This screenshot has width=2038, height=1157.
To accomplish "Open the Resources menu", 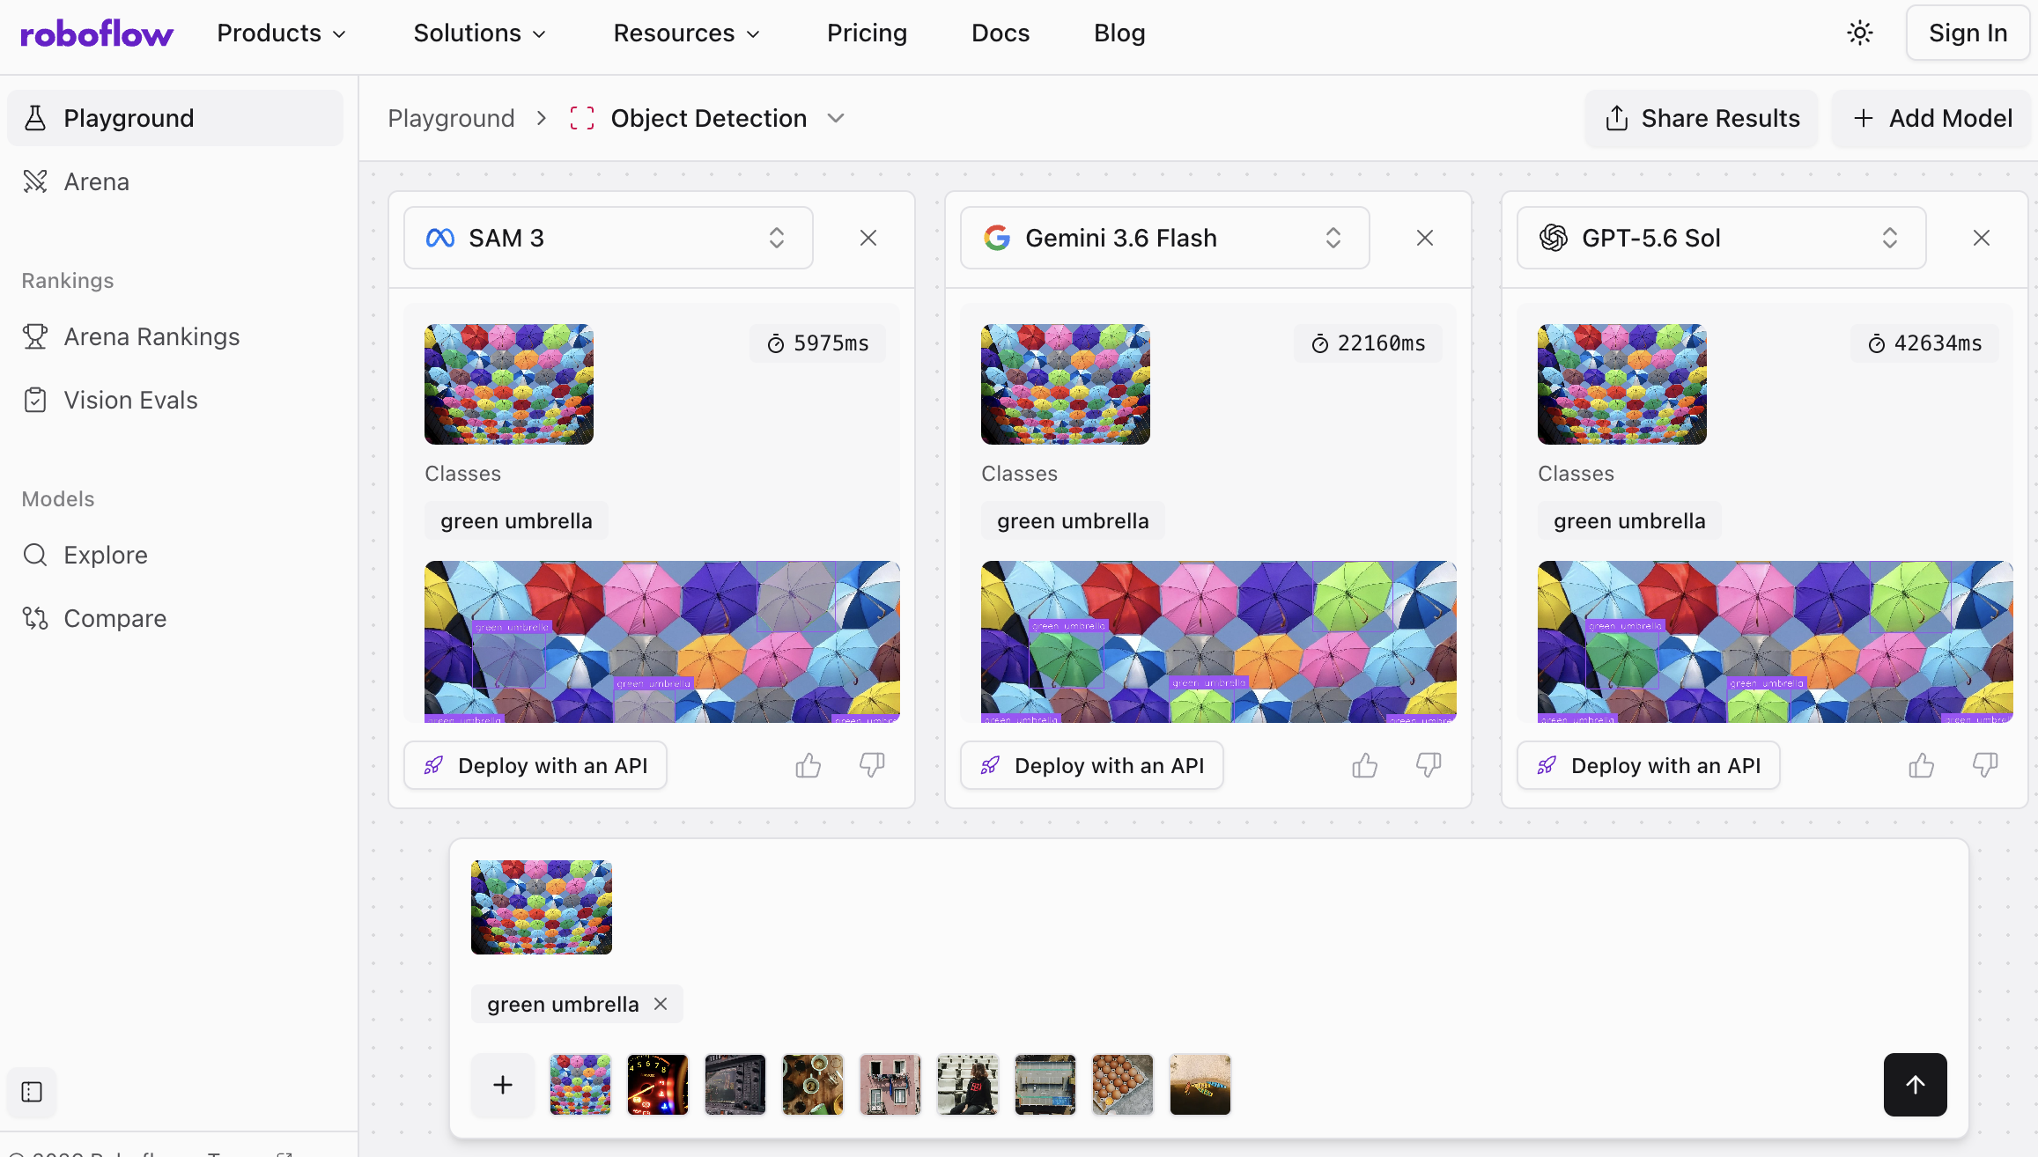I will click(x=687, y=33).
